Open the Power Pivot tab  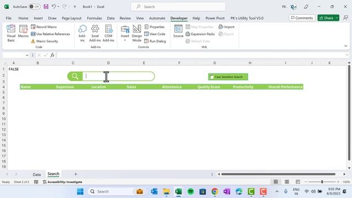click(x=215, y=18)
